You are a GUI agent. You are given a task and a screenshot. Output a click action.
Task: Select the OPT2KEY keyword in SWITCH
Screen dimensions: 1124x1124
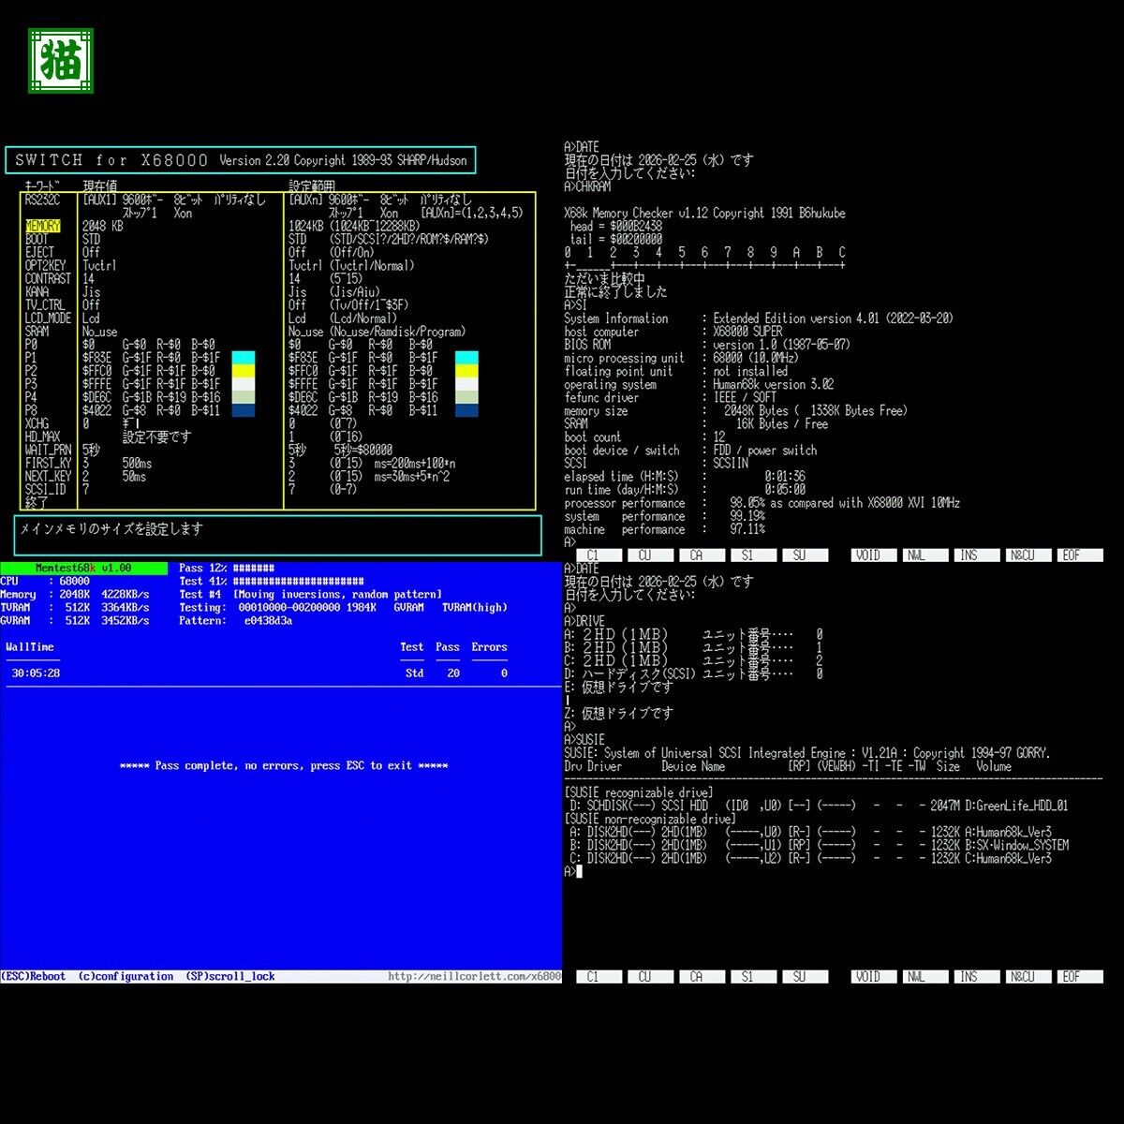(45, 265)
